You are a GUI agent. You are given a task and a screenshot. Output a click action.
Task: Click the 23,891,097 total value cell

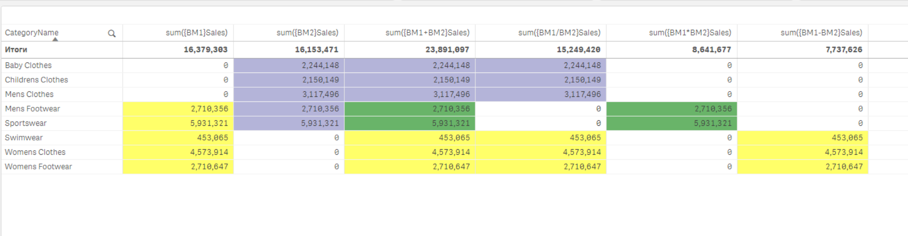click(x=447, y=49)
